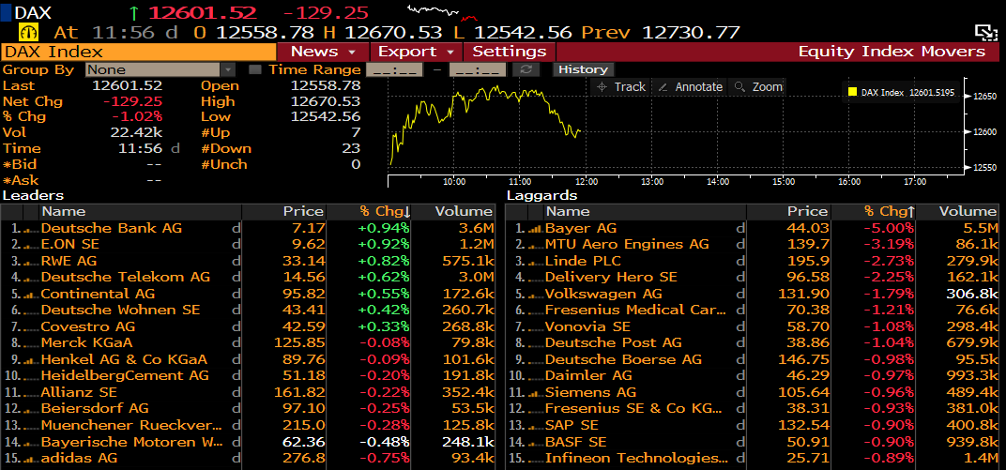Select Covestro AG row

[x=248, y=327]
